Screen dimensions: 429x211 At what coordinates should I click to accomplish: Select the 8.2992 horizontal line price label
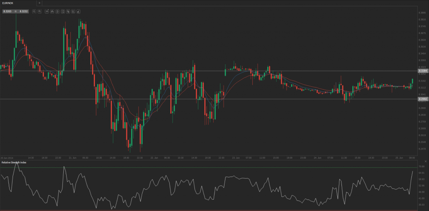click(423, 99)
